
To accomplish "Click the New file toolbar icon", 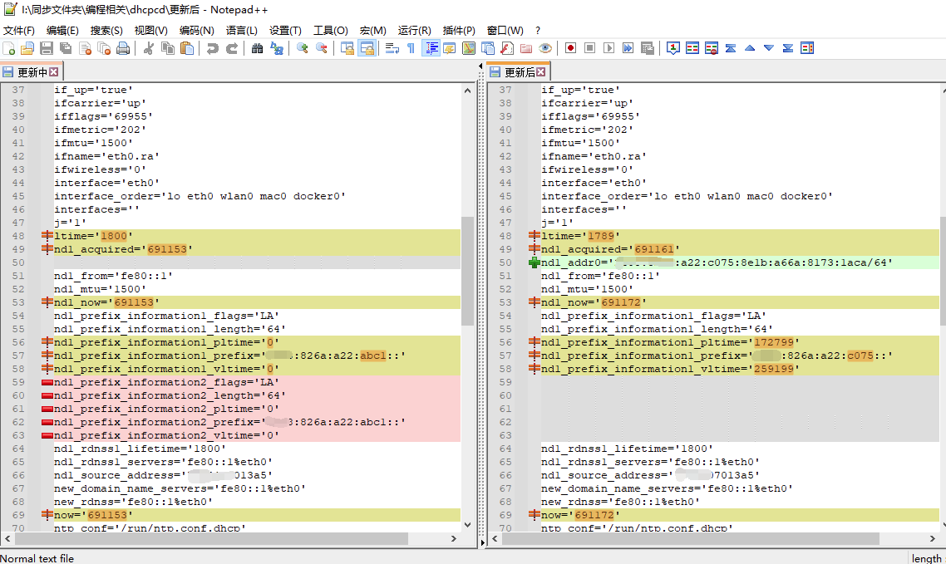I will click(x=9, y=48).
